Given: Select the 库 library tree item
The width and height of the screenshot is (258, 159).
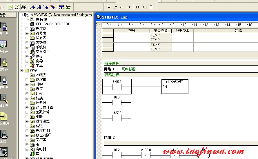Looking at the screenshot, I should (x=37, y=154).
